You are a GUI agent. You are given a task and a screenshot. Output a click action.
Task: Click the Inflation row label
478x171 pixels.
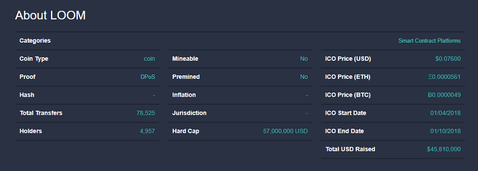point(184,95)
